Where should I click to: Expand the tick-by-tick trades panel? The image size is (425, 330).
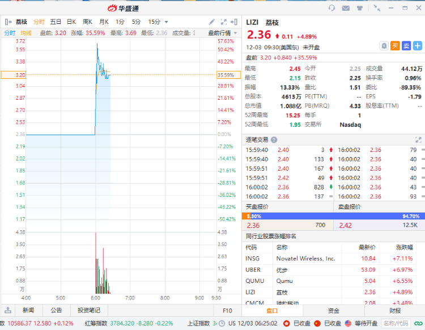coord(418,140)
